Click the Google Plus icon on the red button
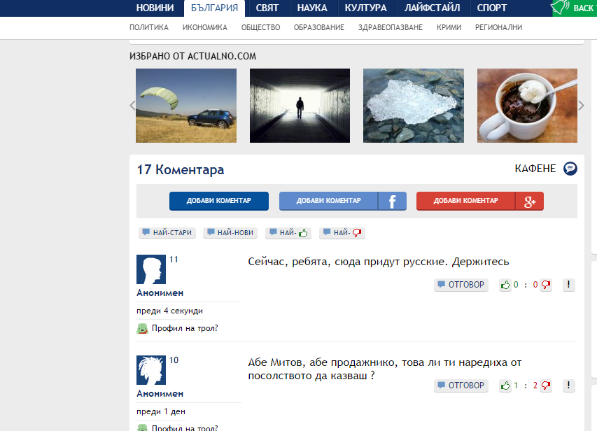The image size is (597, 431). point(529,201)
